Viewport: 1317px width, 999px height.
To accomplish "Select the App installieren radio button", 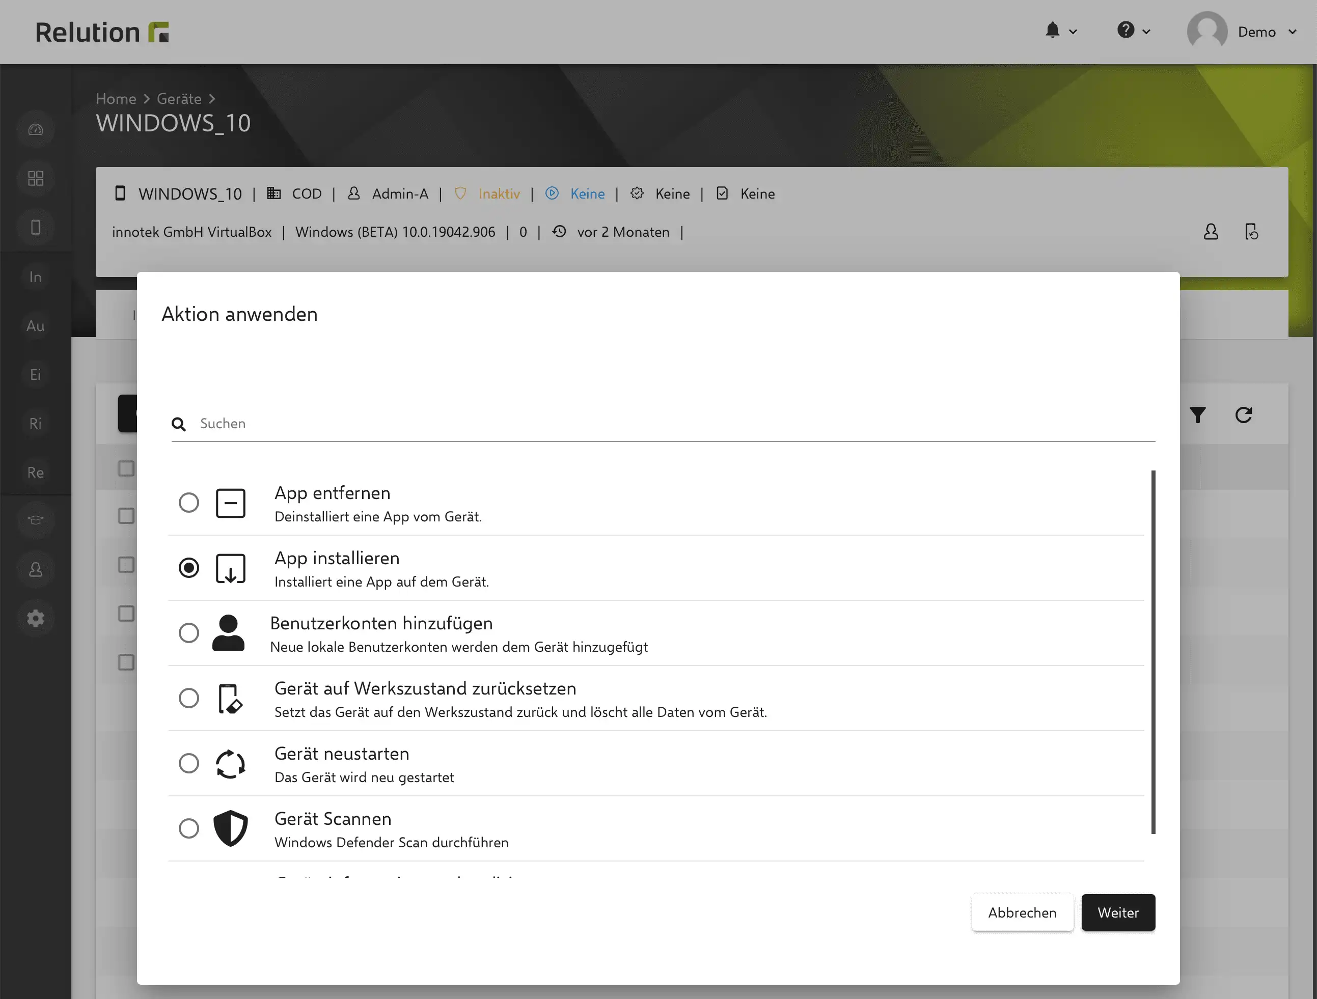I will [189, 567].
